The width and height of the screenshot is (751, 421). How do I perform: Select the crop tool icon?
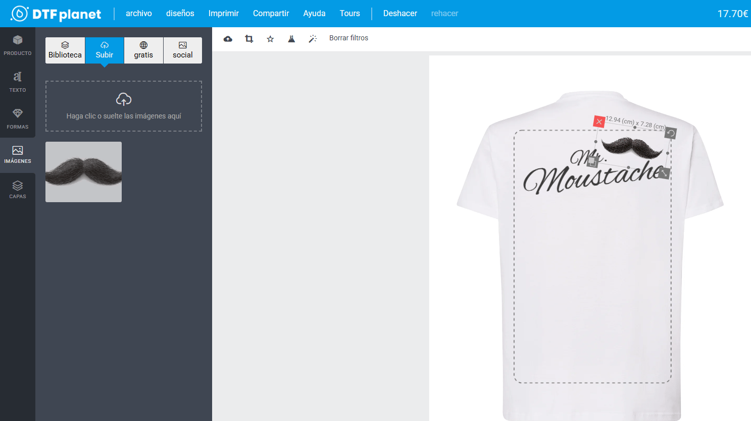(249, 39)
